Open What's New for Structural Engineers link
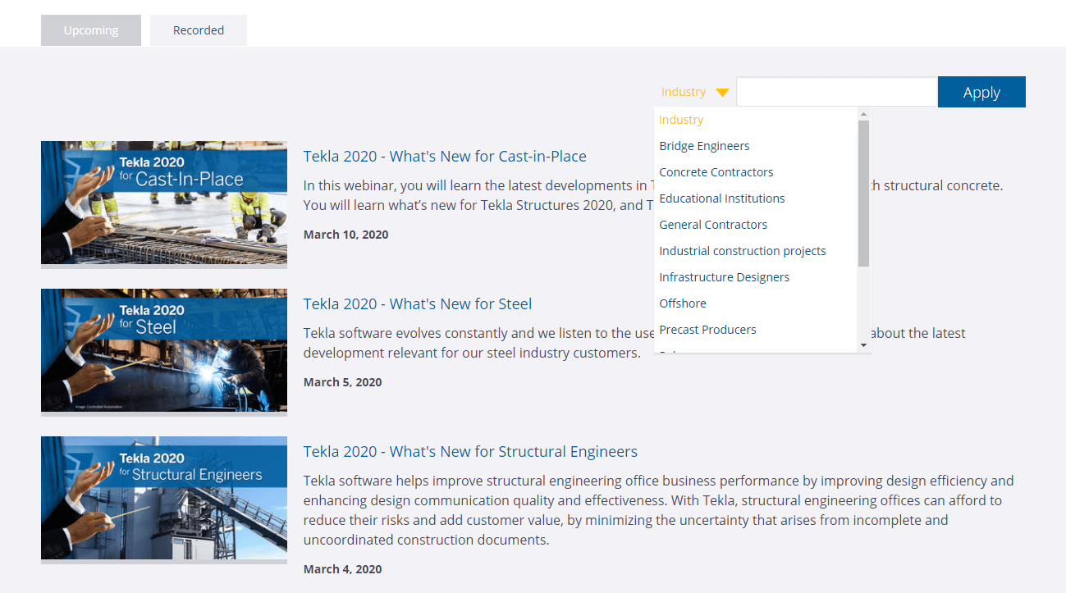The width and height of the screenshot is (1066, 593). [x=470, y=451]
